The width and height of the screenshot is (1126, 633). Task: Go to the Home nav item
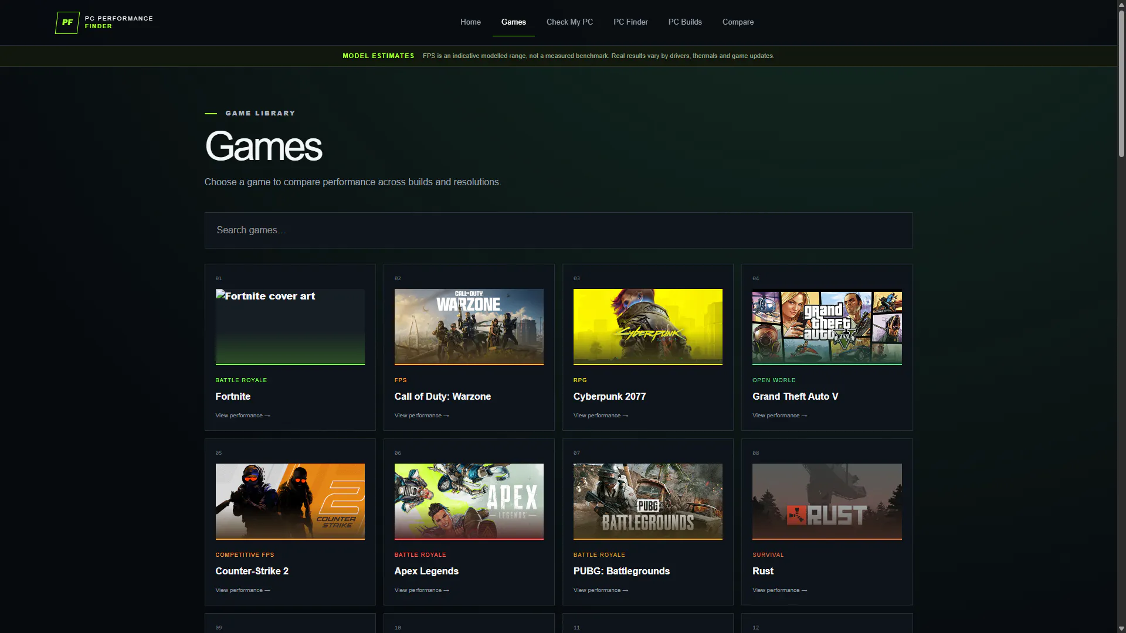(x=470, y=22)
